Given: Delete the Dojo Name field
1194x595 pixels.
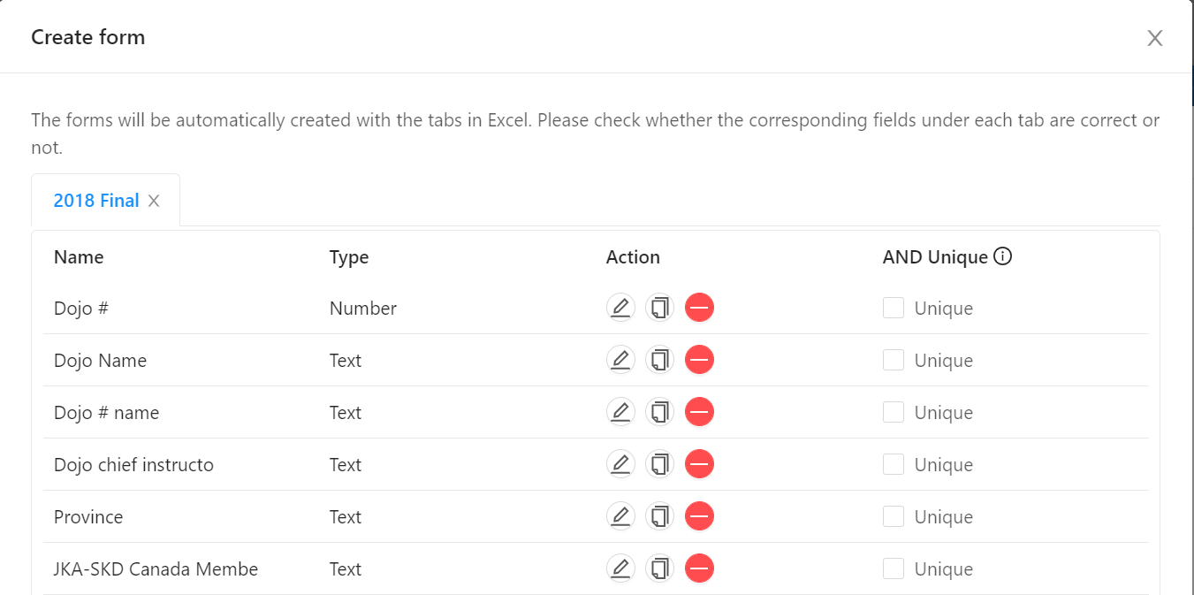Looking at the screenshot, I should (699, 360).
